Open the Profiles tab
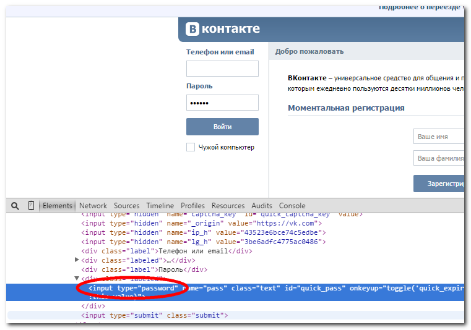The height and width of the screenshot is (330, 471). click(x=192, y=206)
